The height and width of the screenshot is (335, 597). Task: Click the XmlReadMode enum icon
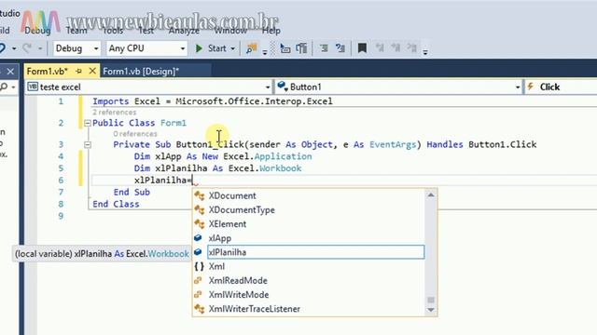198,281
